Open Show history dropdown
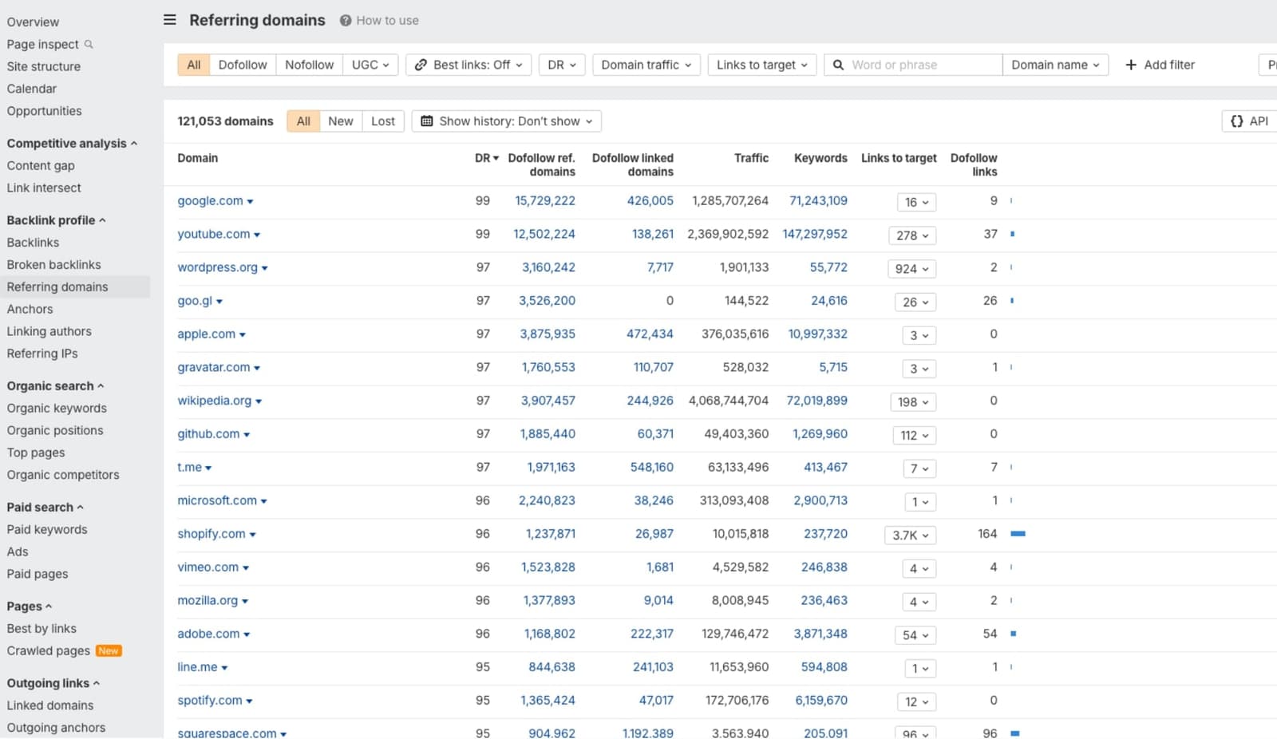1277x739 pixels. tap(507, 121)
